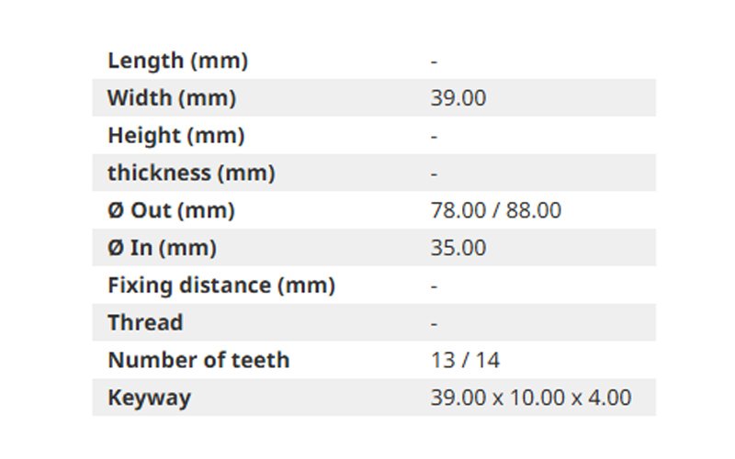Click the dash value for Fixing distance
Image resolution: width=735 pixels, height=459 pixels.
pyautogui.click(x=434, y=286)
